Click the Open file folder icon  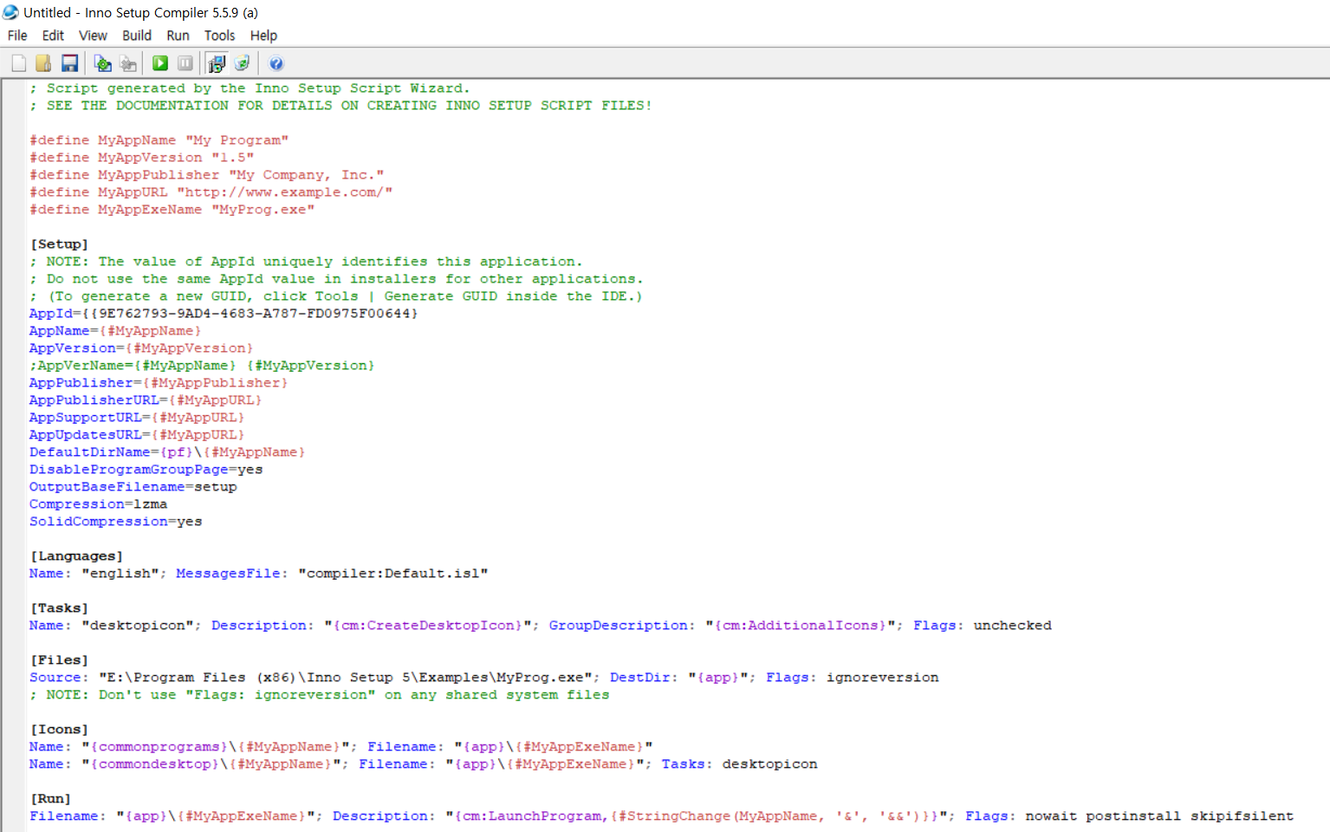point(43,63)
